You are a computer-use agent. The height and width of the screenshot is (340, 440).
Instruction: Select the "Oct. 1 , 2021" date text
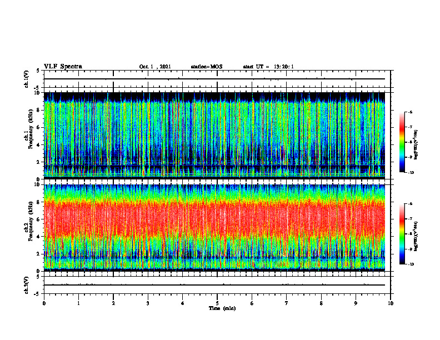point(155,67)
